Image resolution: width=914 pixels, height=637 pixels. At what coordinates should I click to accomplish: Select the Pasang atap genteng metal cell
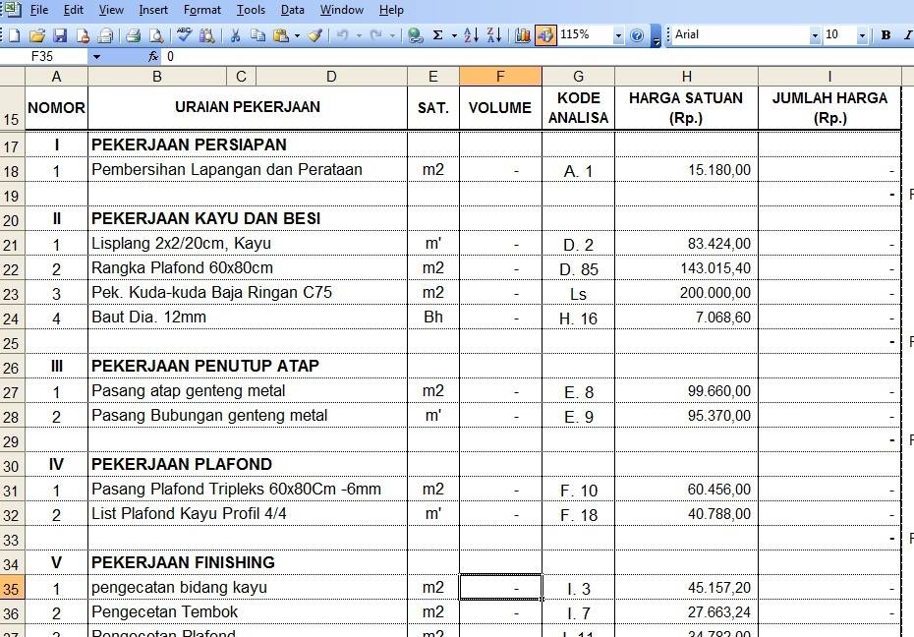[x=248, y=391]
